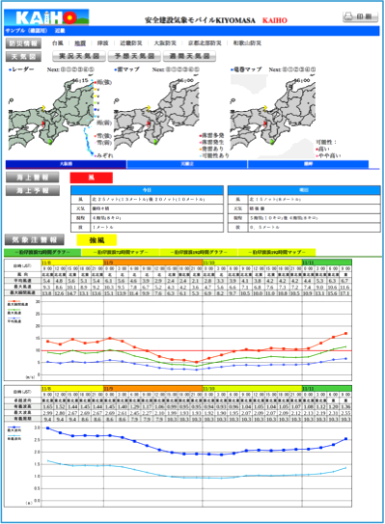Switch to the 72時間マップ tab
385x524 pixels.
[x=121, y=252]
